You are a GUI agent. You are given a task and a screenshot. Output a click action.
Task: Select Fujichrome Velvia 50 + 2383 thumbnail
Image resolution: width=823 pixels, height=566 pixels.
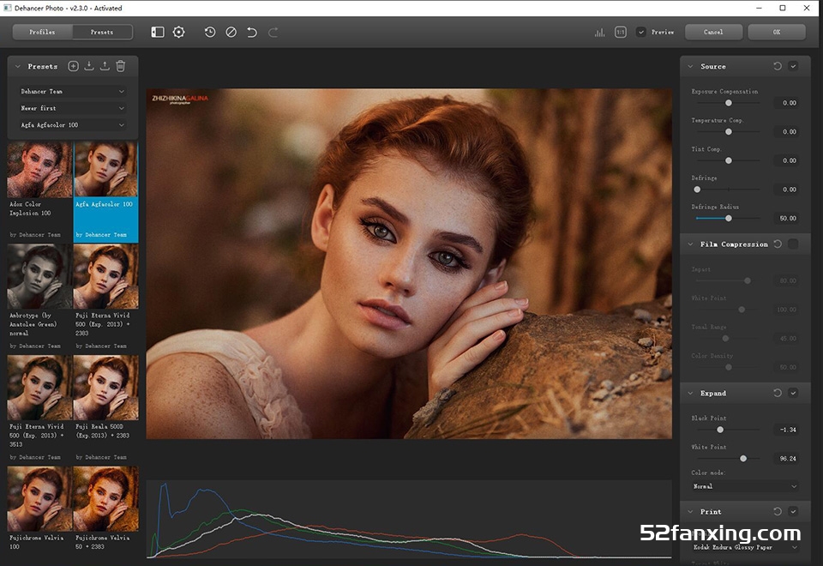105,499
